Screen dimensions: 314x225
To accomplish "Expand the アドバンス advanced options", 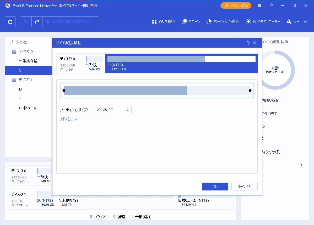I will coord(69,119).
